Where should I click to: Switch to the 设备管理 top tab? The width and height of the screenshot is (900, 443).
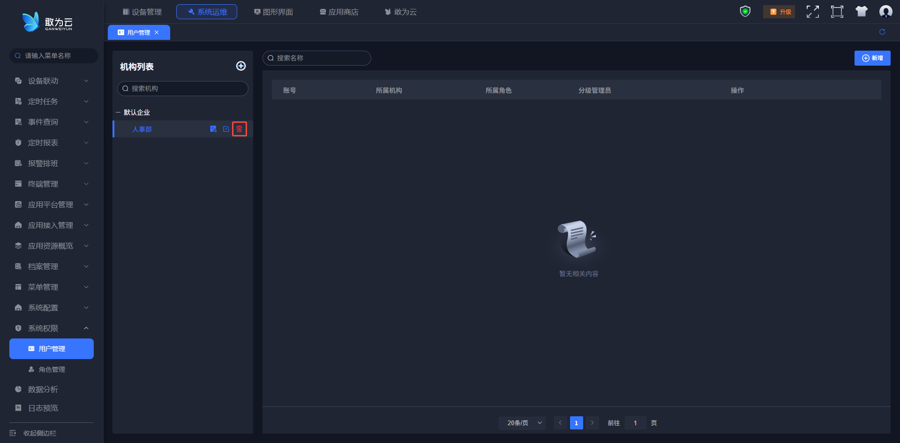142,12
